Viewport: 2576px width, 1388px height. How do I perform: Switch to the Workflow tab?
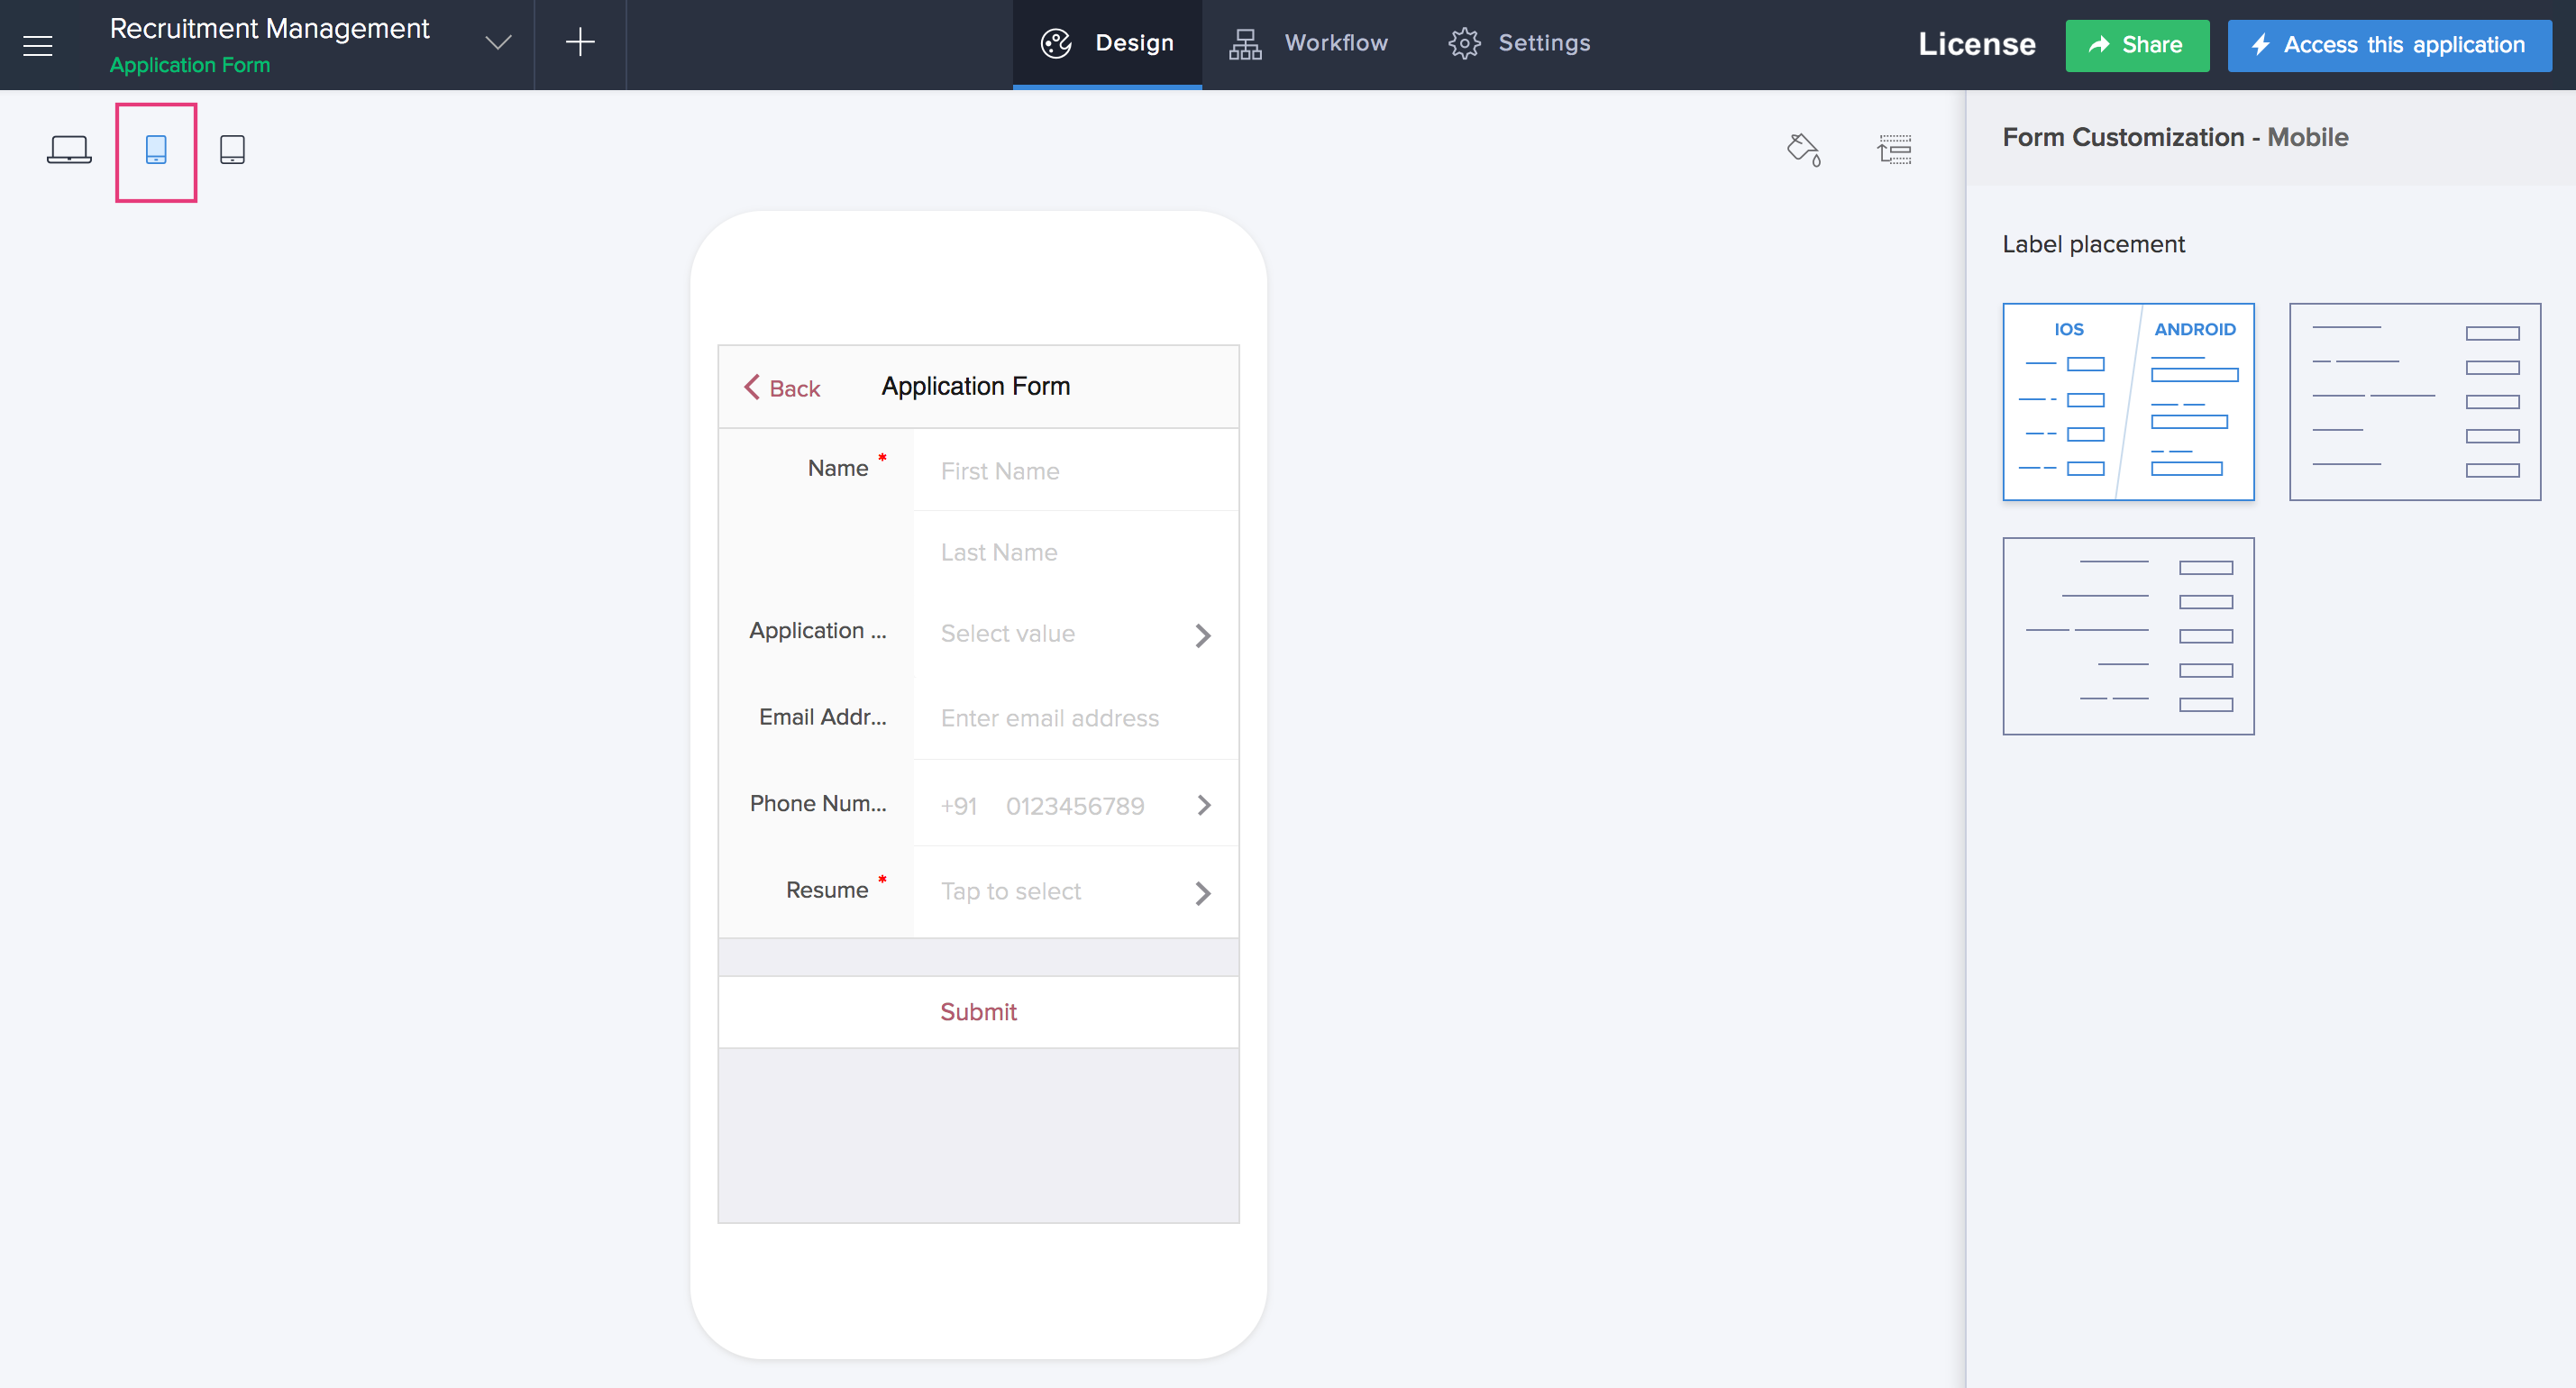pos(1308,43)
